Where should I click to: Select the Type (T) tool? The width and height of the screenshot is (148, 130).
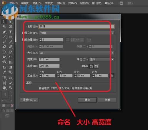point(10,32)
